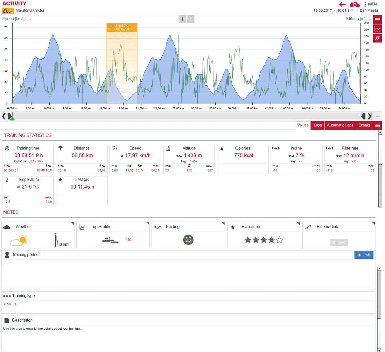Screen dimensions: 385x352
Task: Click the cloud sync icon
Action: tap(354, 4)
